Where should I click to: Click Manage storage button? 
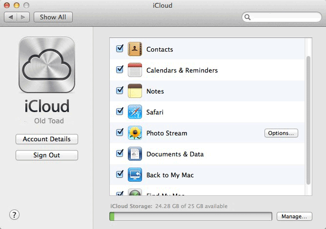294,216
